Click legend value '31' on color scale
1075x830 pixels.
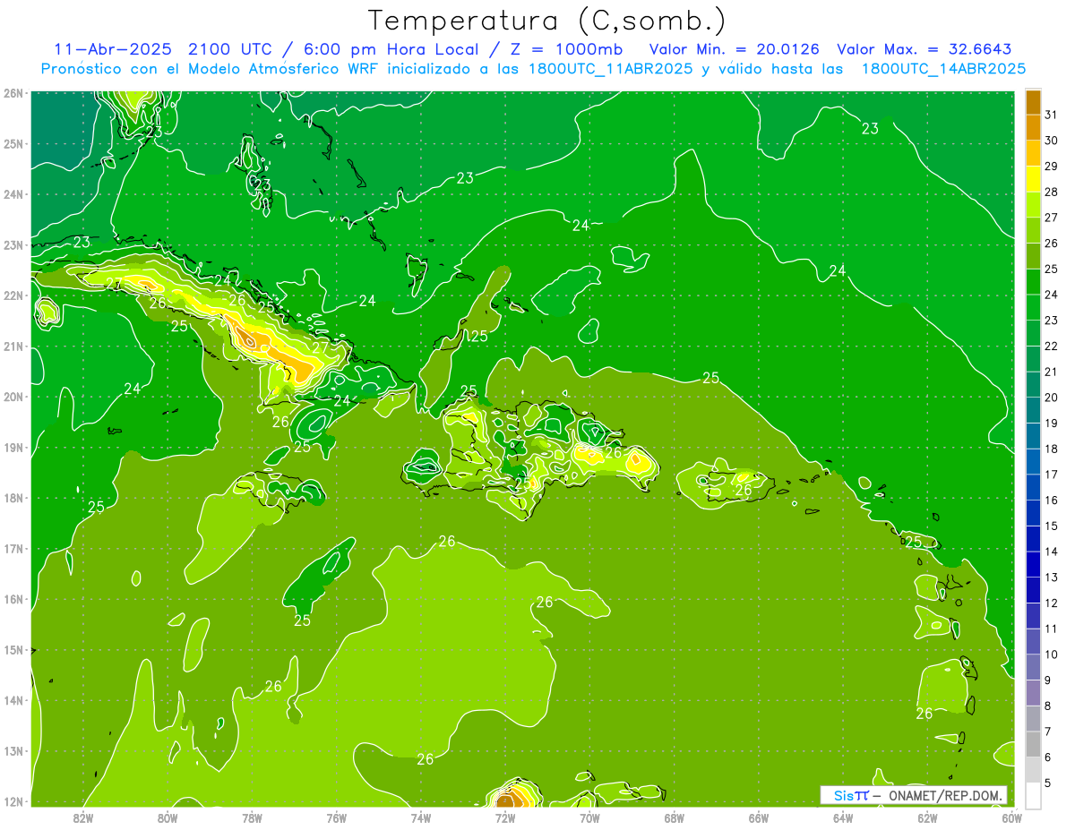(1052, 114)
